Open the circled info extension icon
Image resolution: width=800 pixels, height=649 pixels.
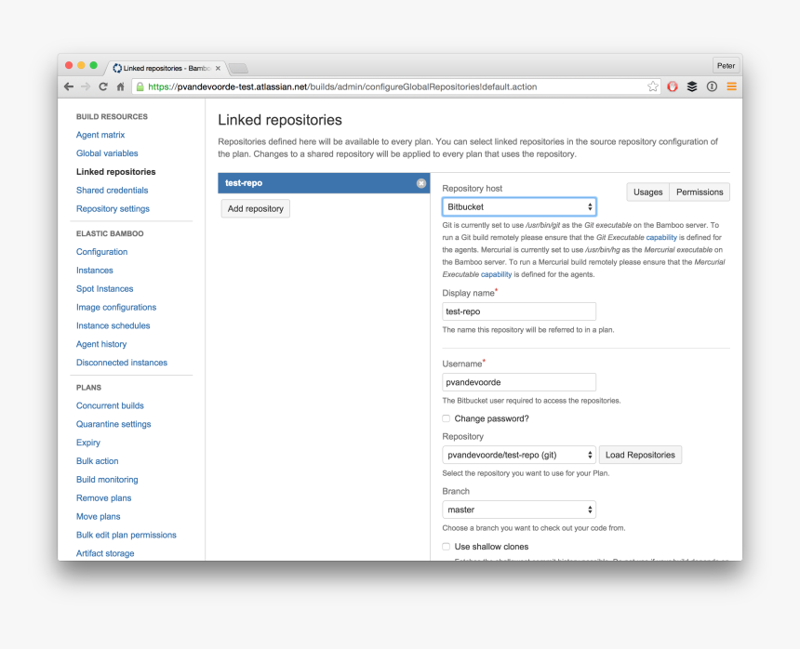point(712,86)
